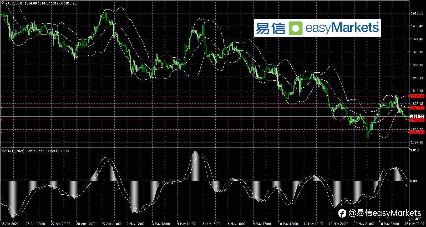Click the 11 May 19:00 time label
Viewport: 426px width, 227px height.
pyautogui.click(x=313, y=224)
